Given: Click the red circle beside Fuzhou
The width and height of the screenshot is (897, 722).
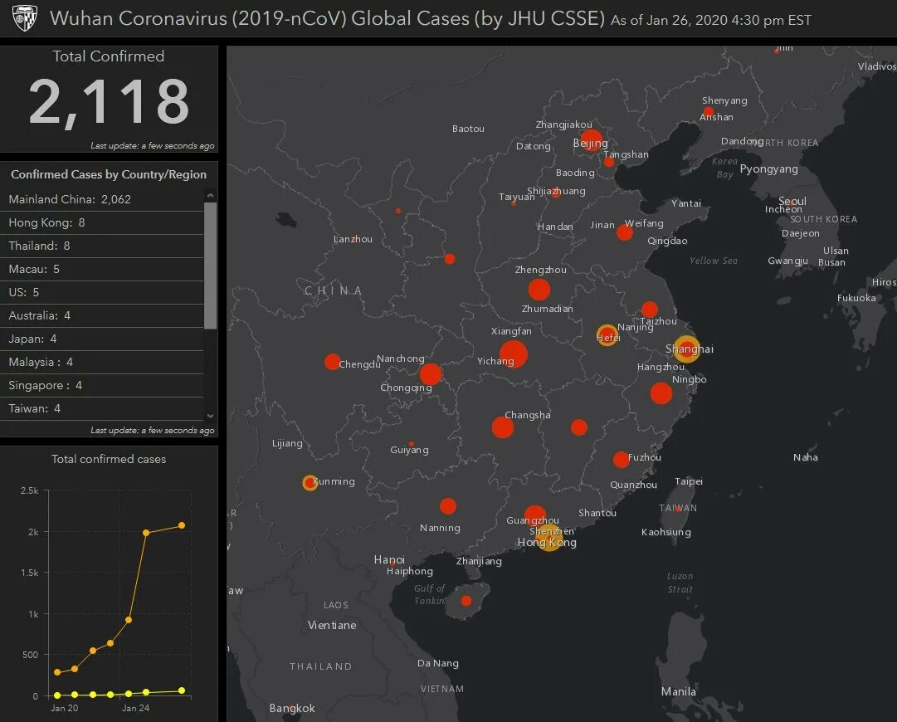Looking at the screenshot, I should click(x=621, y=460).
